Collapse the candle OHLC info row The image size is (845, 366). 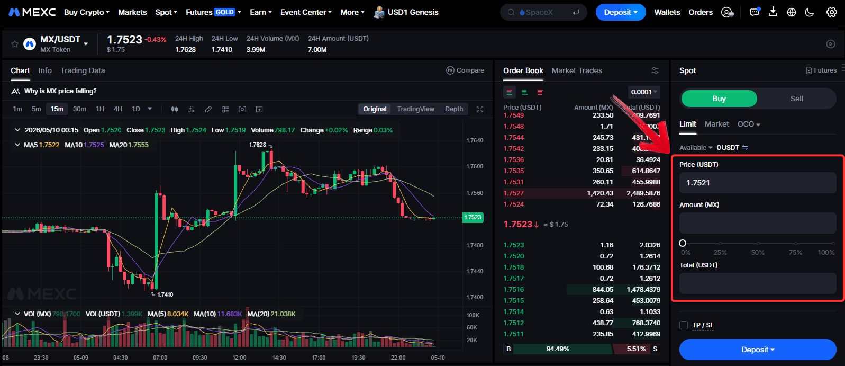coord(17,130)
